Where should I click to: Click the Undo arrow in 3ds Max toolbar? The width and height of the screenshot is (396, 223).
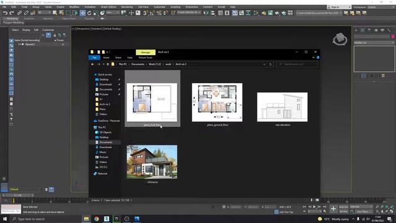coord(5,13)
